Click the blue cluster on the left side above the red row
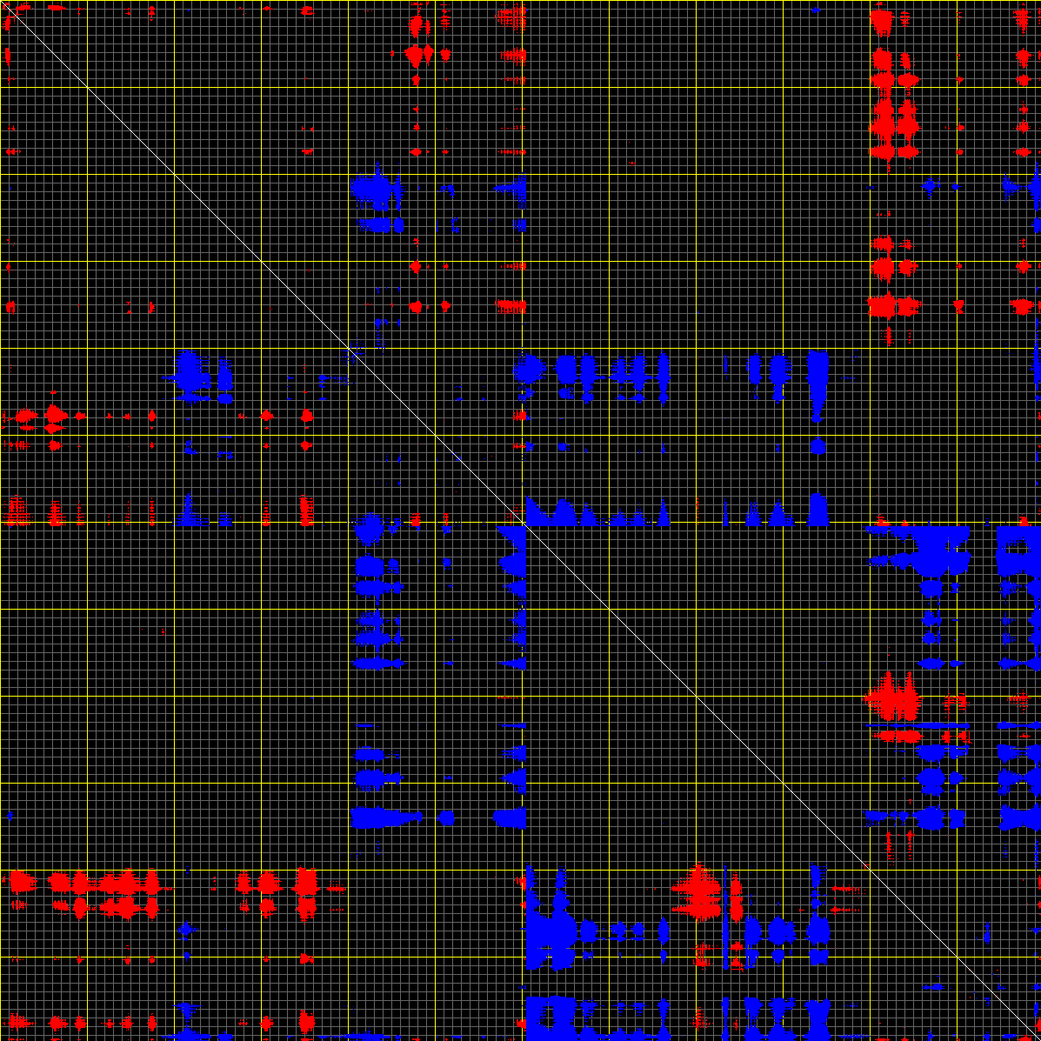This screenshot has width=1041, height=1041. [189, 376]
